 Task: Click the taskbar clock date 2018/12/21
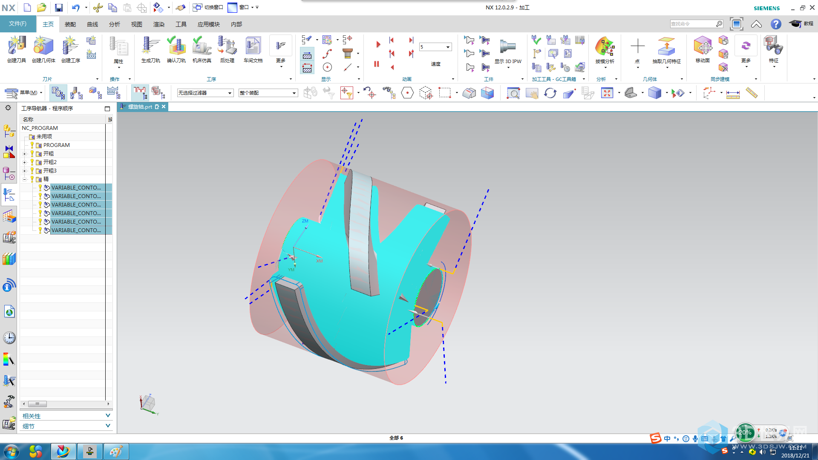pos(795,455)
